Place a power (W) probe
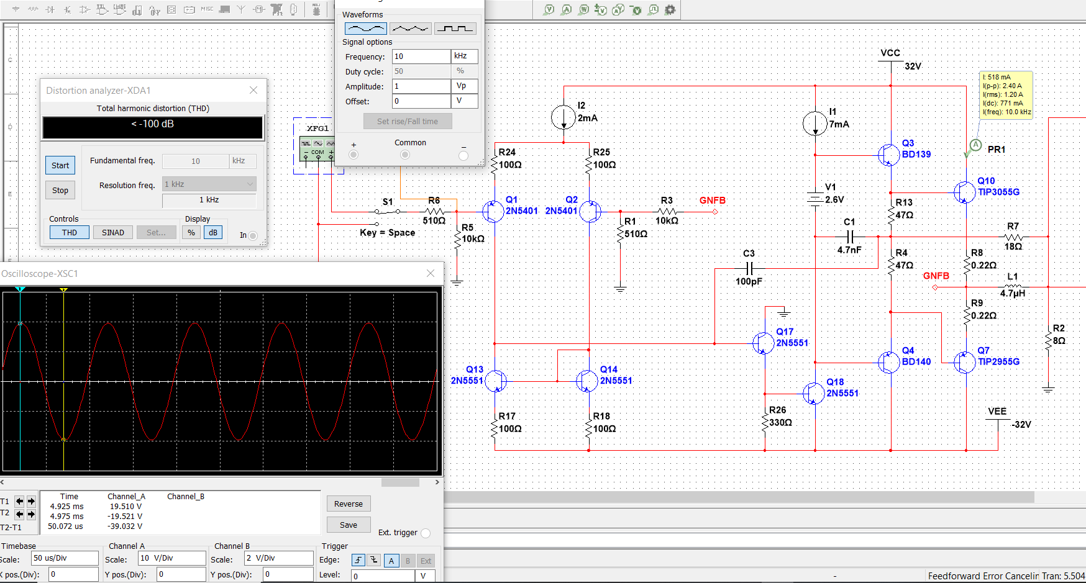Image resolution: width=1086 pixels, height=583 pixels. click(584, 9)
